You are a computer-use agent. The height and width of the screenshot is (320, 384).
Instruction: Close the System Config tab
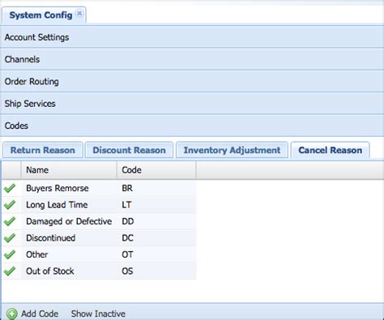(79, 13)
